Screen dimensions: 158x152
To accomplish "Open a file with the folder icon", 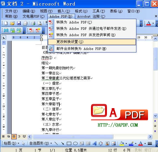I will tap(12, 23).
